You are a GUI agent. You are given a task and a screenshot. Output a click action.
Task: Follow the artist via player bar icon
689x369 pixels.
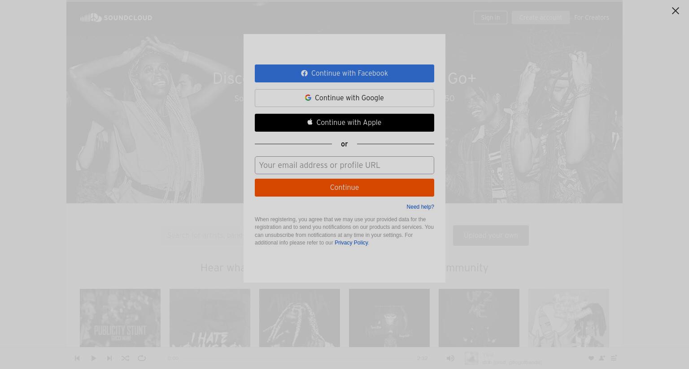[602, 358]
